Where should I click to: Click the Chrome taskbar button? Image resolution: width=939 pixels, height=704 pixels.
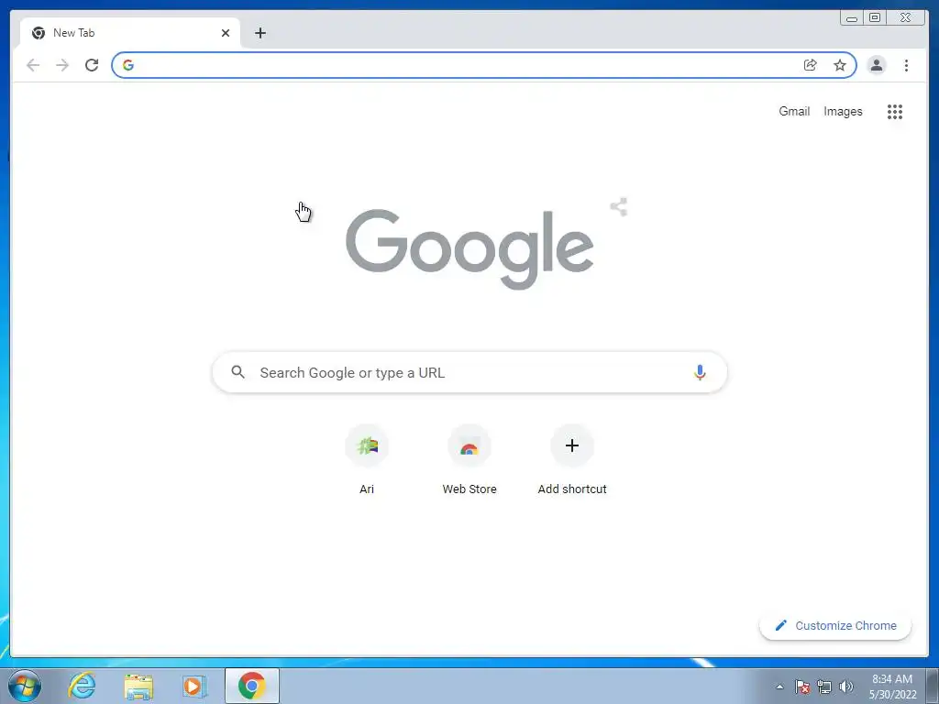click(252, 686)
